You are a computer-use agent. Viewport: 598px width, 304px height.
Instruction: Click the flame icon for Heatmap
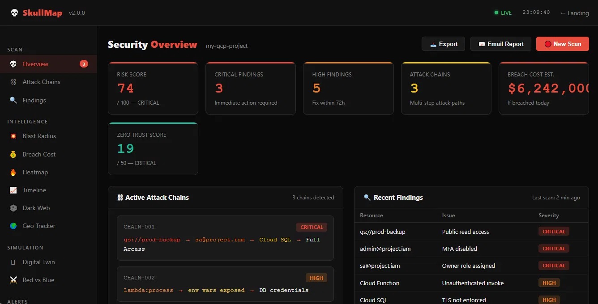tap(13, 172)
